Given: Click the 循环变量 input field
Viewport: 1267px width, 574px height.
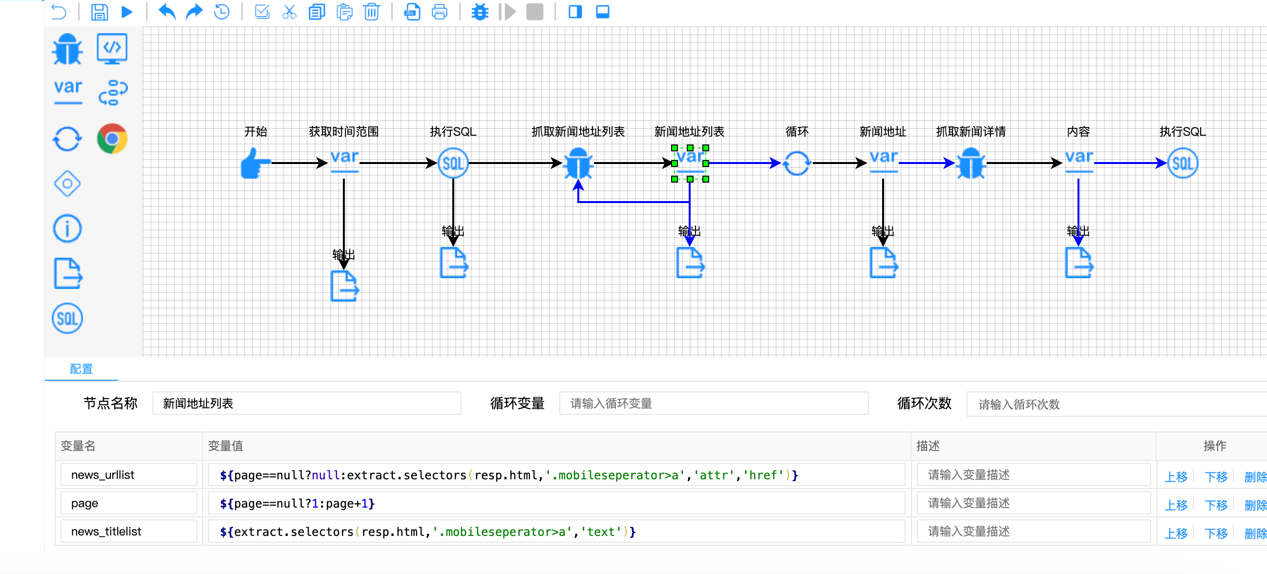Looking at the screenshot, I should point(713,404).
